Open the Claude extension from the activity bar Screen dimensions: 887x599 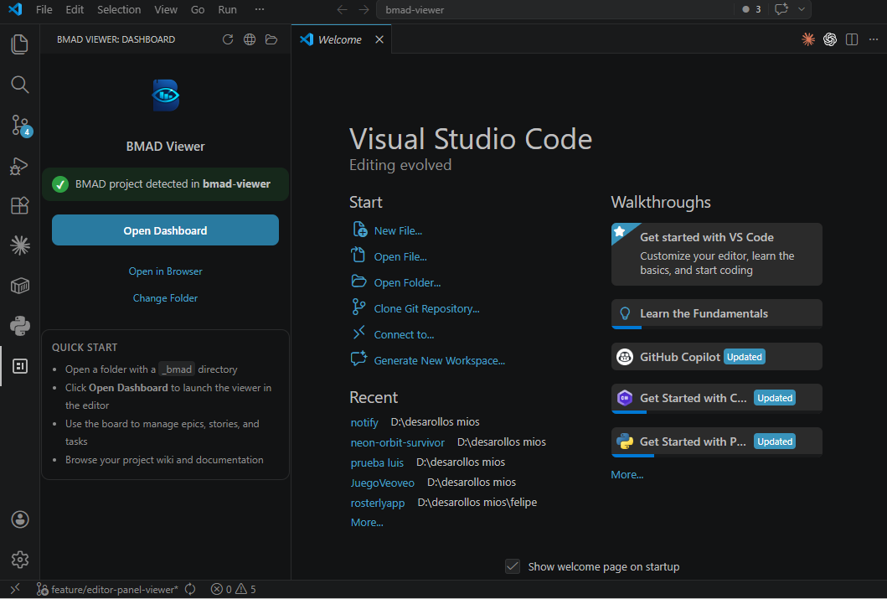coord(19,245)
